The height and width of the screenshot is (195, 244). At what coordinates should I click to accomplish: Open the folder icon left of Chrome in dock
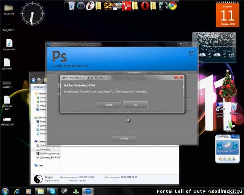click(153, 6)
